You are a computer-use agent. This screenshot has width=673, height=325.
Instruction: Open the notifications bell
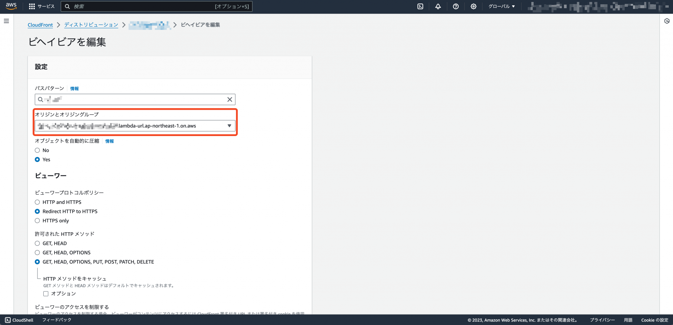[x=438, y=6]
